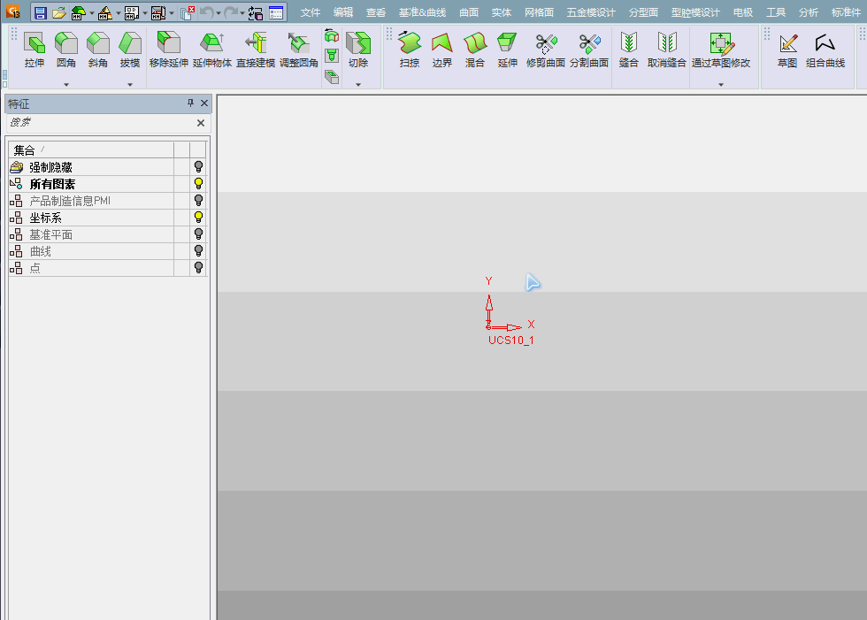
Task: Close the 特征 panel
Action: point(204,103)
